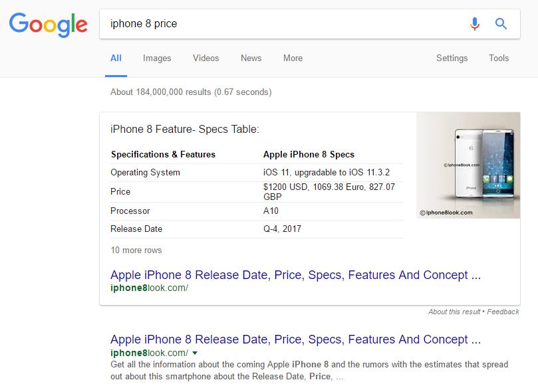Open the News tab
538x386 pixels.
[x=251, y=58]
